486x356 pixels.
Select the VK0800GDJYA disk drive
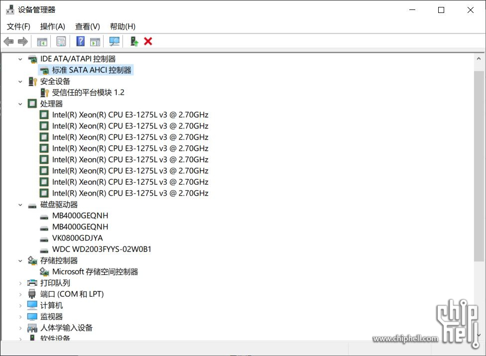[x=78, y=238]
